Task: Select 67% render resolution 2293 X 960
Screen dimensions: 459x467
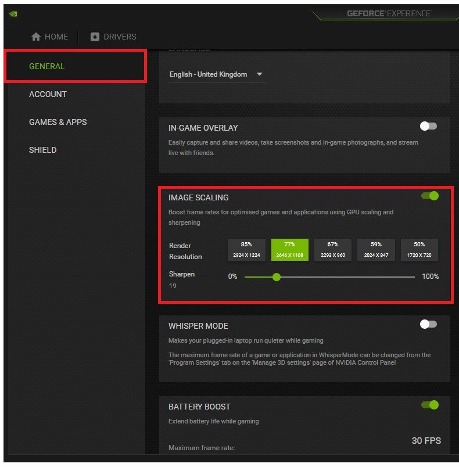Action: 333,250
